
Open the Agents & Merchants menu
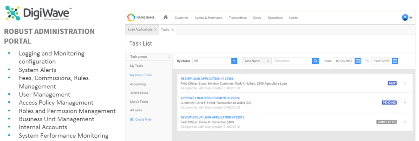pos(208,18)
